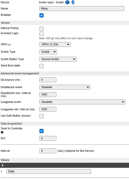Viewport: 129px width, 179px height.
Task: Open the Normal Switch button type dropdown
Action: [58, 59]
